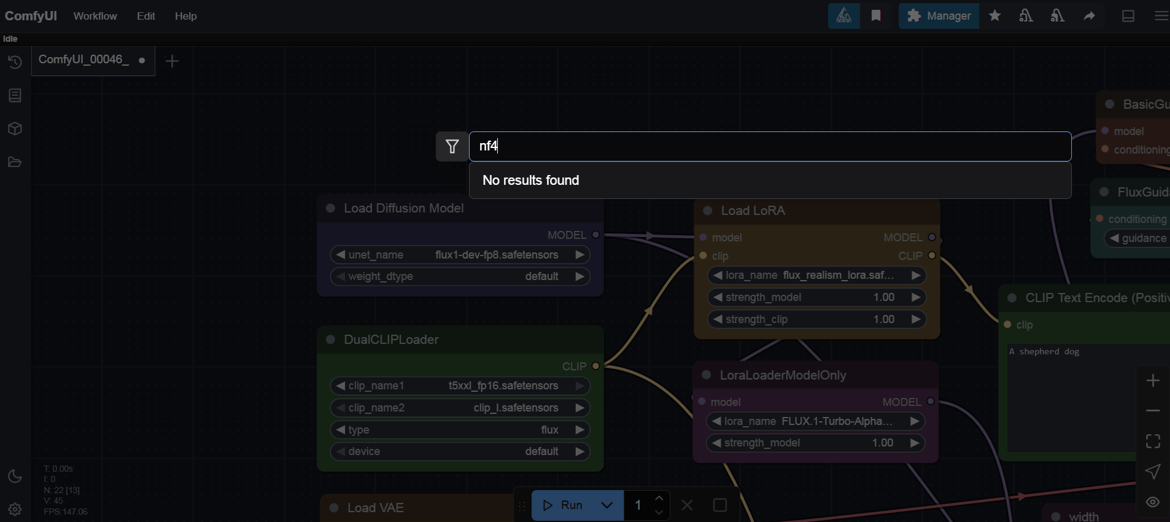Toggle dark theme moon icon
This screenshot has width=1170, height=522.
(15, 477)
